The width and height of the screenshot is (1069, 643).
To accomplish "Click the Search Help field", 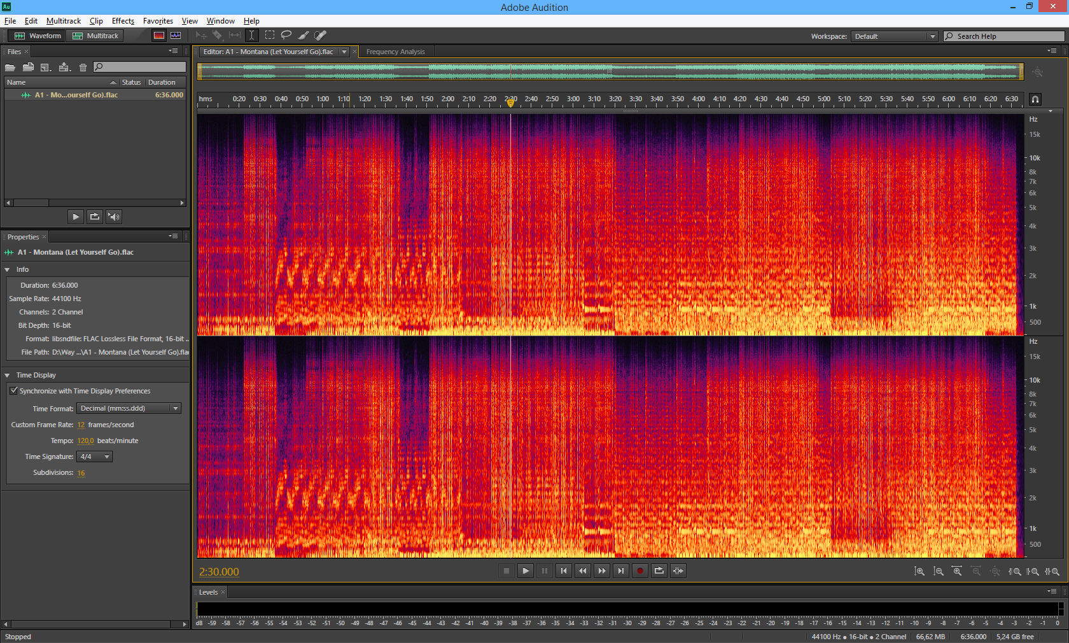I will 1004,36.
